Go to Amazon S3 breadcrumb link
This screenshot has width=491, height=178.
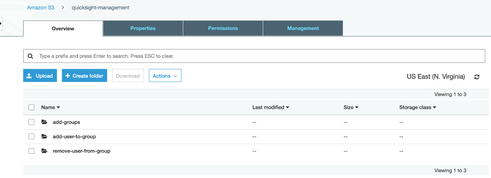41,8
